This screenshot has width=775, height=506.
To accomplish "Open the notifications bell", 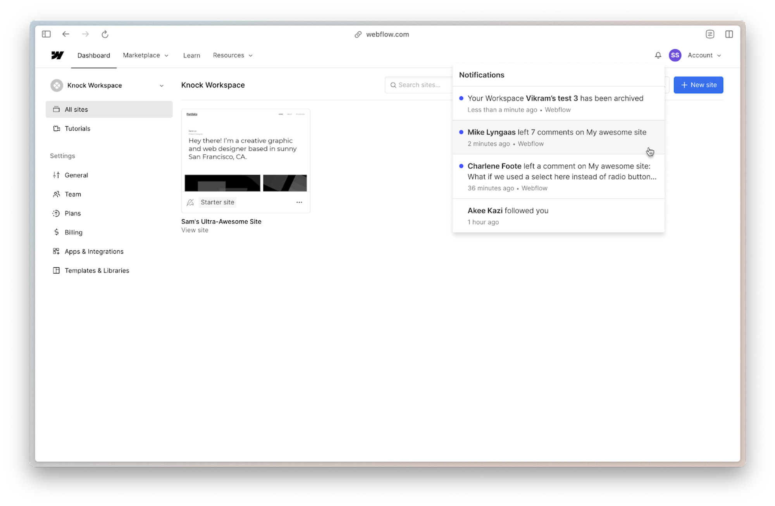I will pyautogui.click(x=658, y=55).
